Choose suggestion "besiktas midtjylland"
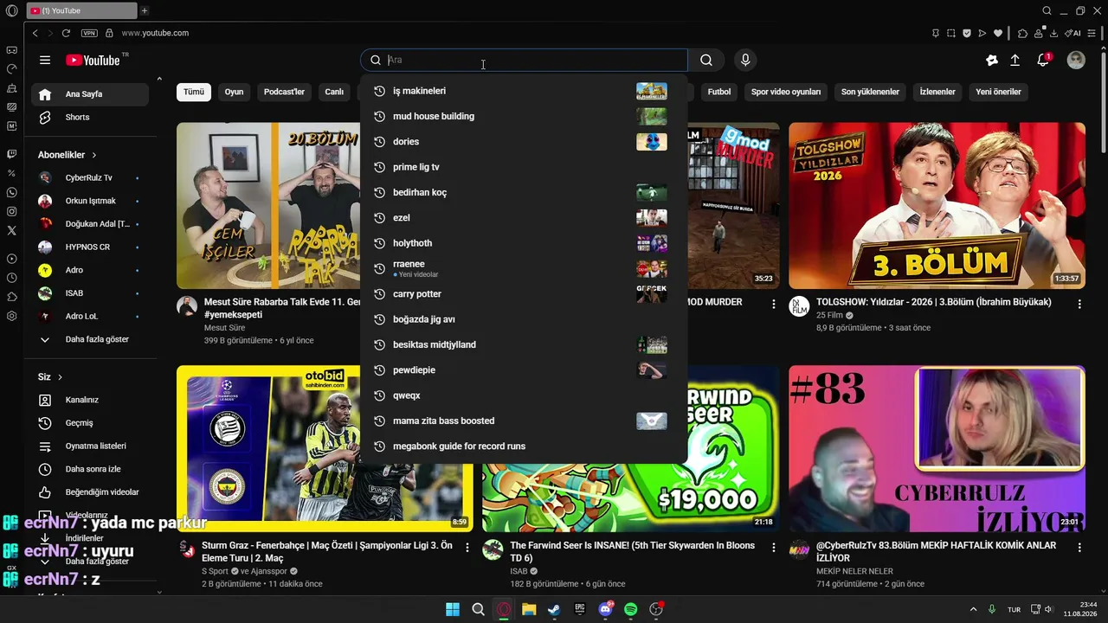The height and width of the screenshot is (623, 1108). pyautogui.click(x=524, y=344)
